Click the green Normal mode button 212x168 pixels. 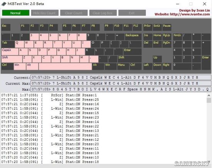click(15, 13)
